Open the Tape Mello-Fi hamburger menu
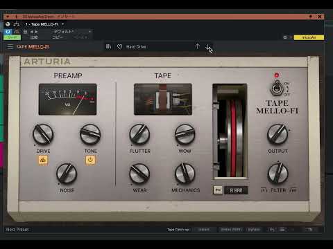Screen dimensions: 333x249 10,47
